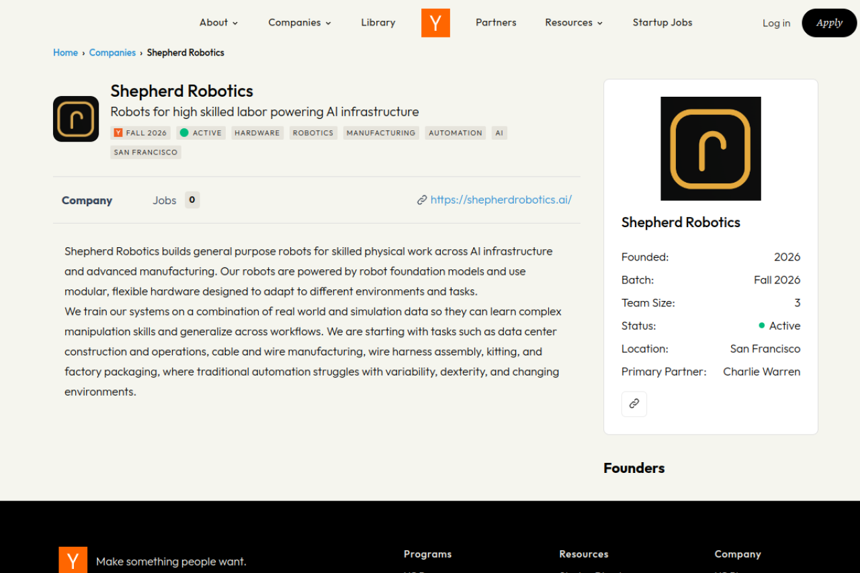
Task: Click the ROBOTICS tag
Action: click(313, 133)
